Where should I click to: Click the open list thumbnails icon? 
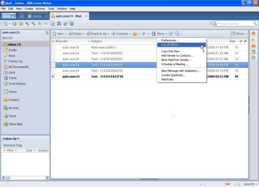pos(21,16)
